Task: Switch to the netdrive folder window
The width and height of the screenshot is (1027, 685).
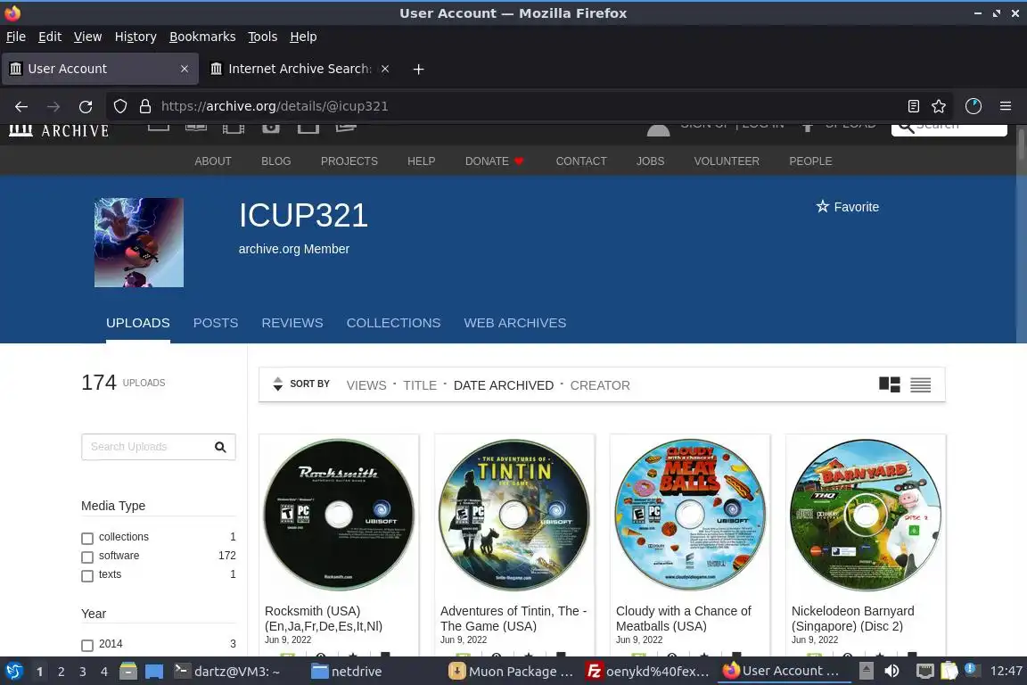Action: [347, 672]
